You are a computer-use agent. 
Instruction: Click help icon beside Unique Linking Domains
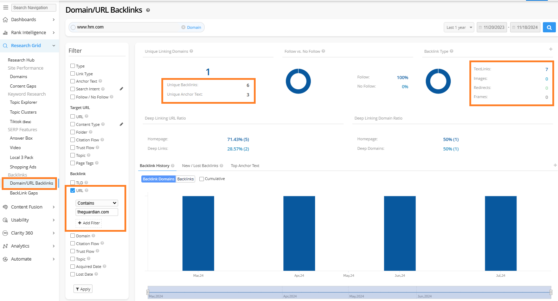click(191, 51)
